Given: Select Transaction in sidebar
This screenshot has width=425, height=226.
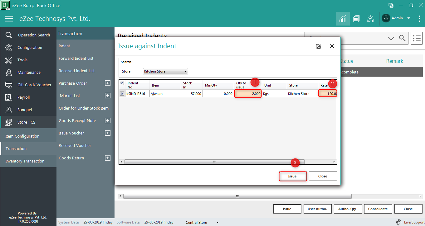Looking at the screenshot, I should 28,148.
